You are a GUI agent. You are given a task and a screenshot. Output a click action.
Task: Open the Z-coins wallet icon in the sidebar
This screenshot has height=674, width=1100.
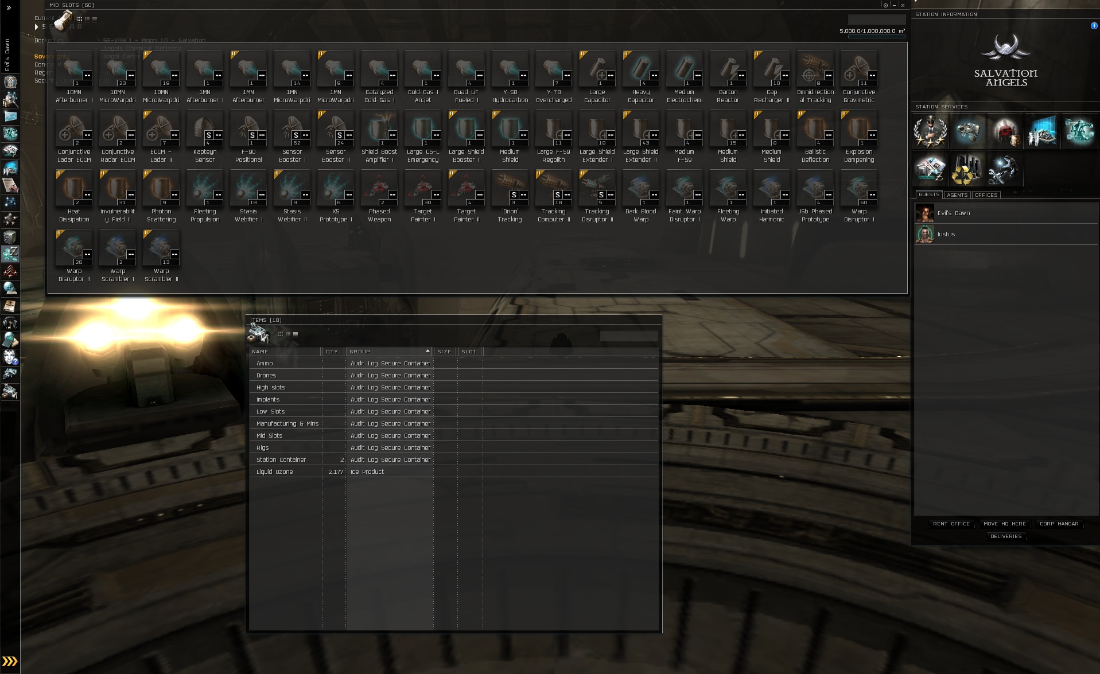(10, 254)
